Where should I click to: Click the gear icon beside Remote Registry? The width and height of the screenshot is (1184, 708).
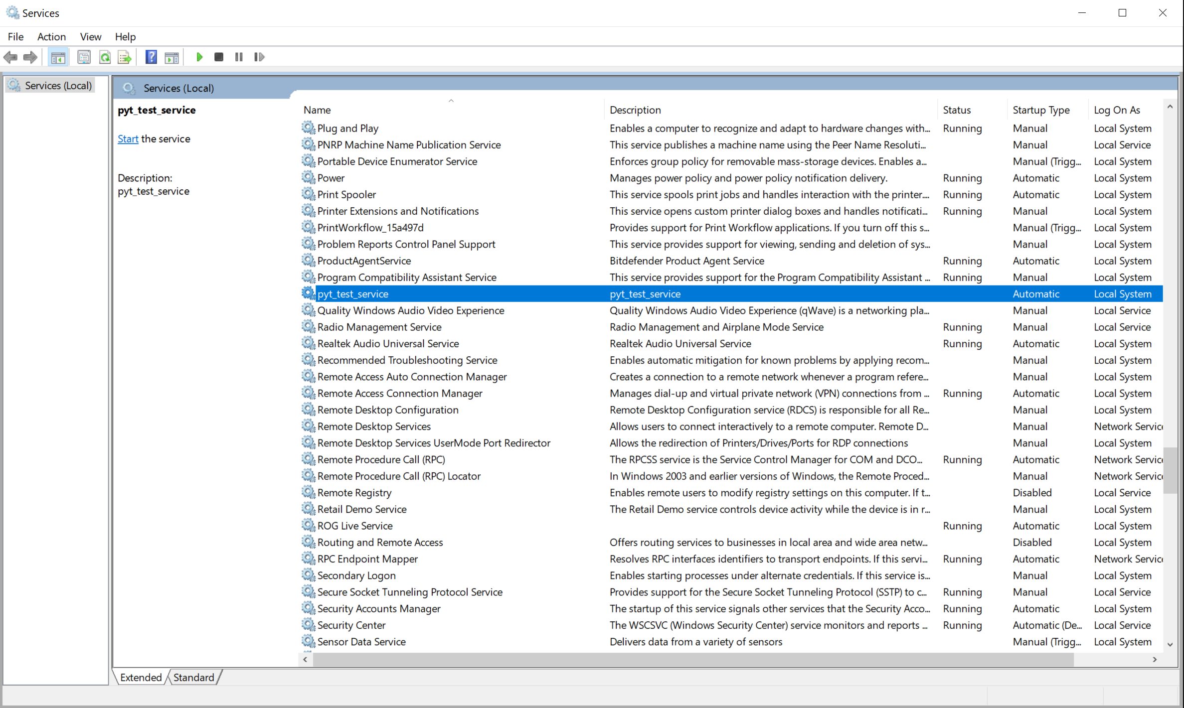coord(309,492)
